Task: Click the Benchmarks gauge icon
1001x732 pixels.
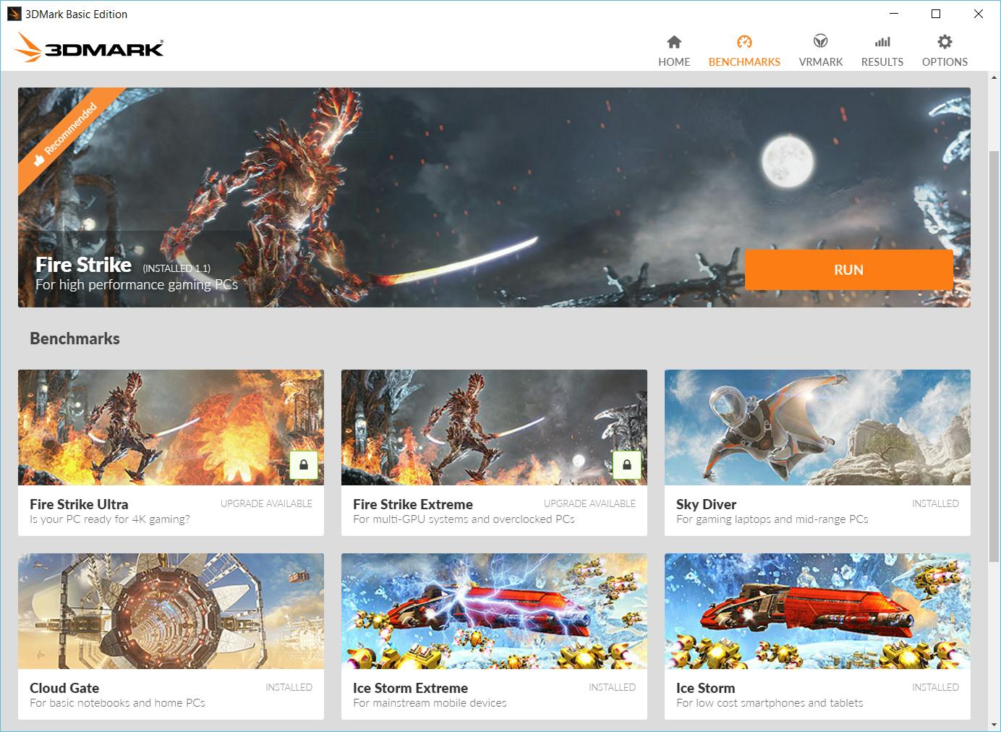Action: click(x=744, y=42)
